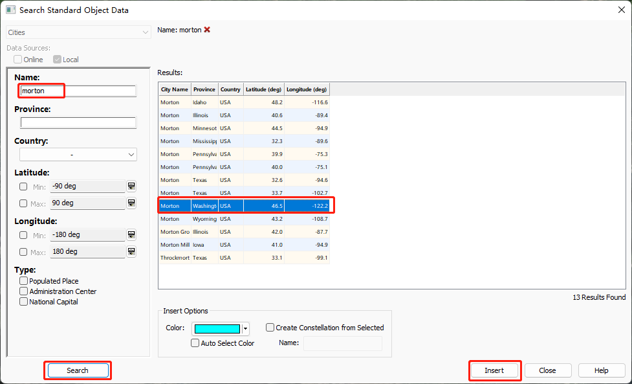This screenshot has height=384, width=632.
Task: Remove the 'Name: morton' filter with the red X
Action: (207, 30)
